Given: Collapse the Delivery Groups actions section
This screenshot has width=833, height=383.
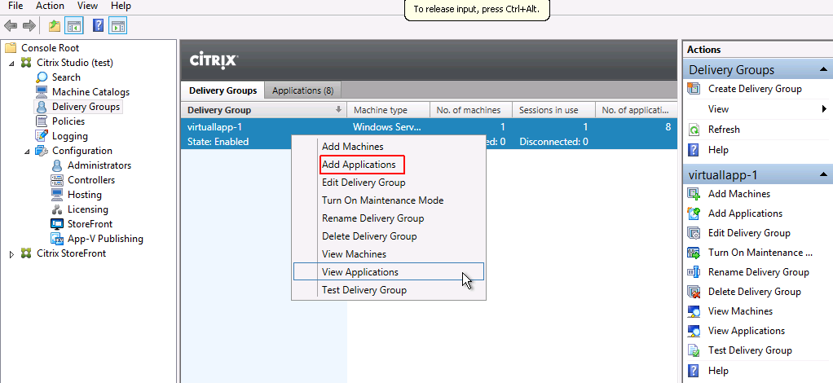Looking at the screenshot, I should tap(823, 69).
